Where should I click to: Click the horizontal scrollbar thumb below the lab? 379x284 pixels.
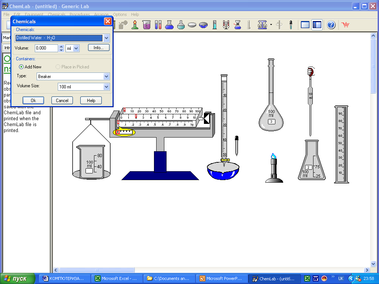point(97,270)
